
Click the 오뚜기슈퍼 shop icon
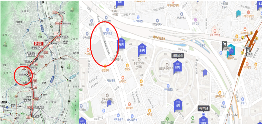(x=220, y=93)
